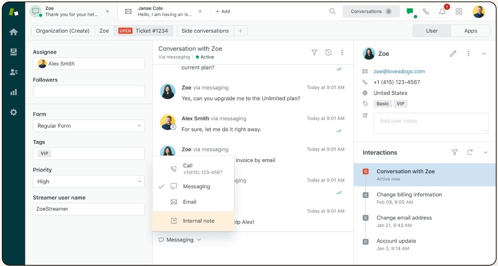Click the search magnifier icon
Viewport: 498px width, 266px height.
(332, 11)
